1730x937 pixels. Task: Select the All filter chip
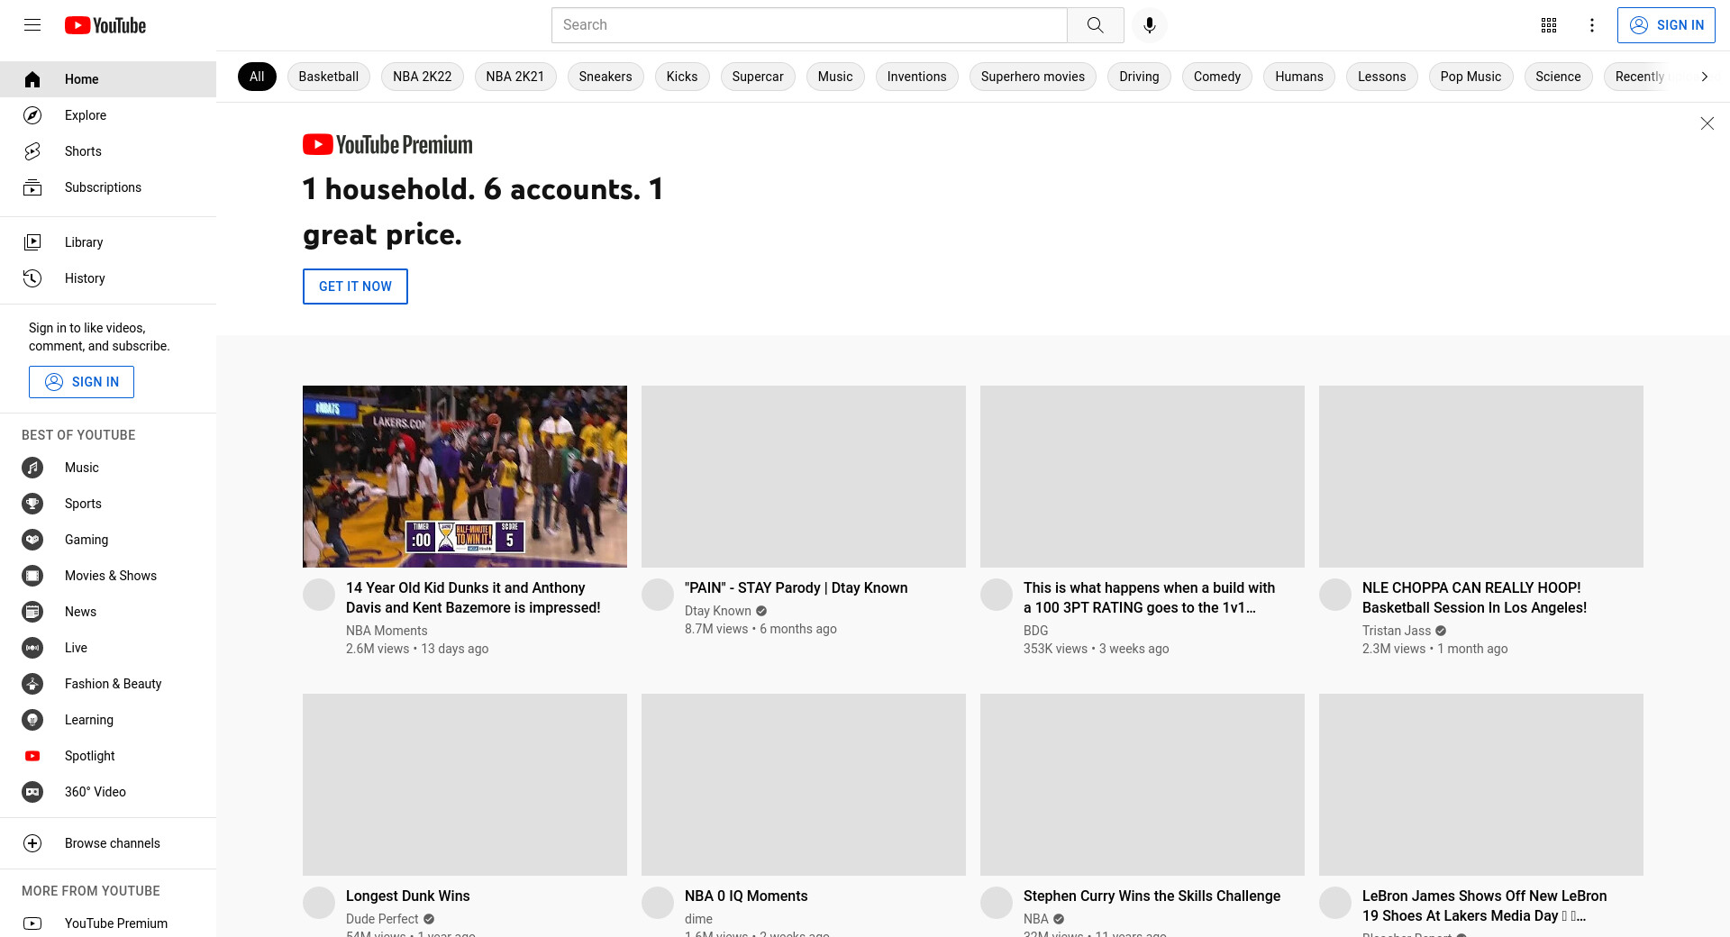(x=257, y=77)
